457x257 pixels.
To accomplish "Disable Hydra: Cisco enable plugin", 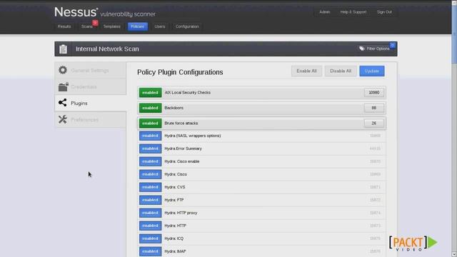I will 150,161.
